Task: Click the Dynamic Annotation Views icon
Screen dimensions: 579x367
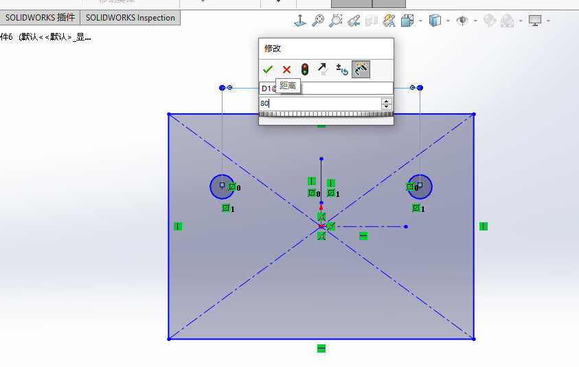Action: (389, 21)
